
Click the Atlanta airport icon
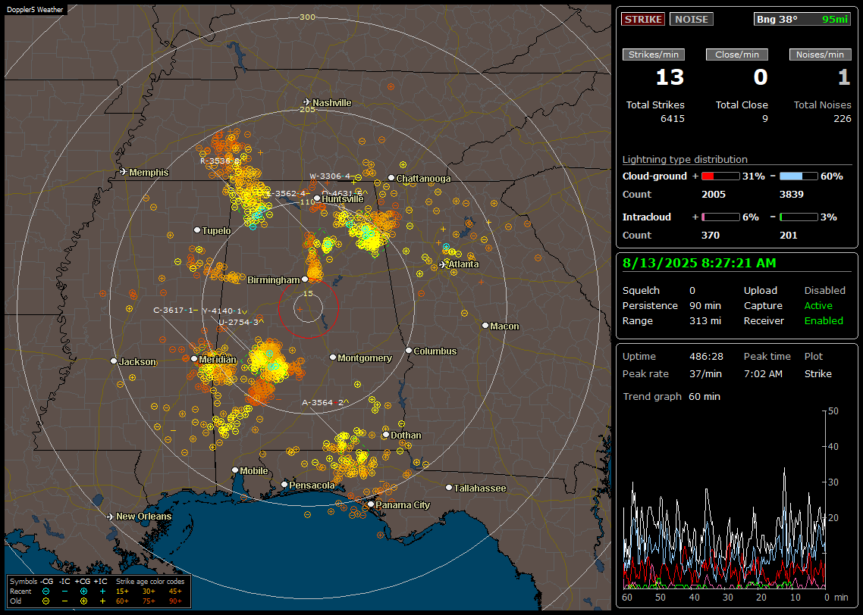(443, 264)
